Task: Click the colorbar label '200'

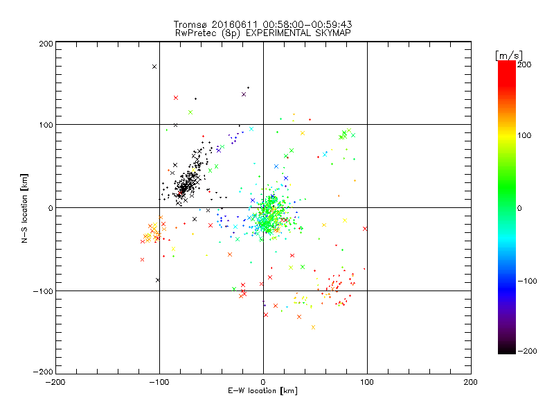Action: point(524,64)
